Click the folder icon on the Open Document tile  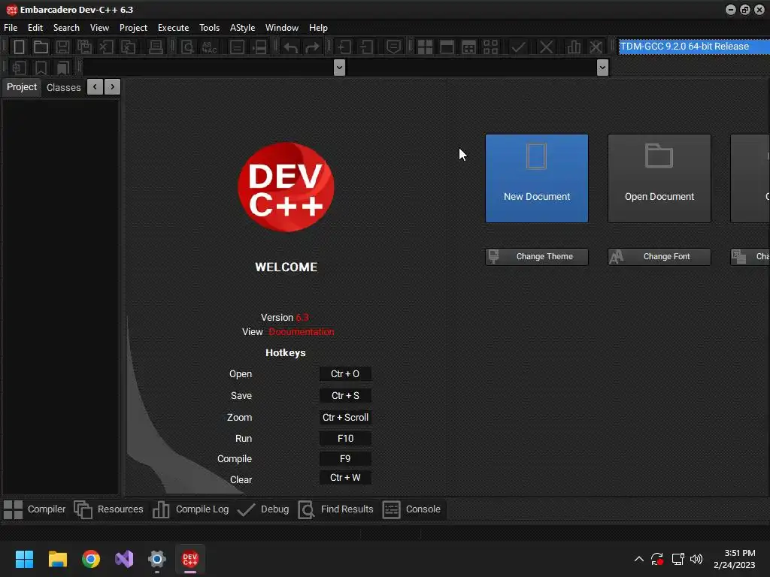[659, 156]
